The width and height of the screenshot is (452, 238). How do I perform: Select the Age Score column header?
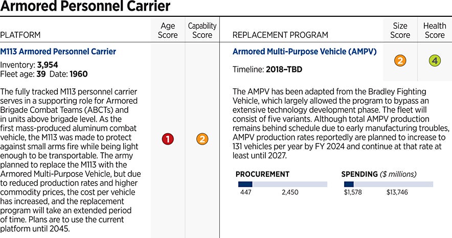coord(168,30)
